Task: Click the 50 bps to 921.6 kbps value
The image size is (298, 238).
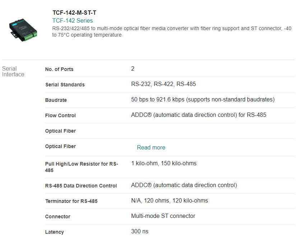Action: pyautogui.click(x=203, y=100)
